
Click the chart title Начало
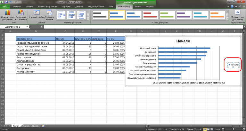tap(183, 41)
